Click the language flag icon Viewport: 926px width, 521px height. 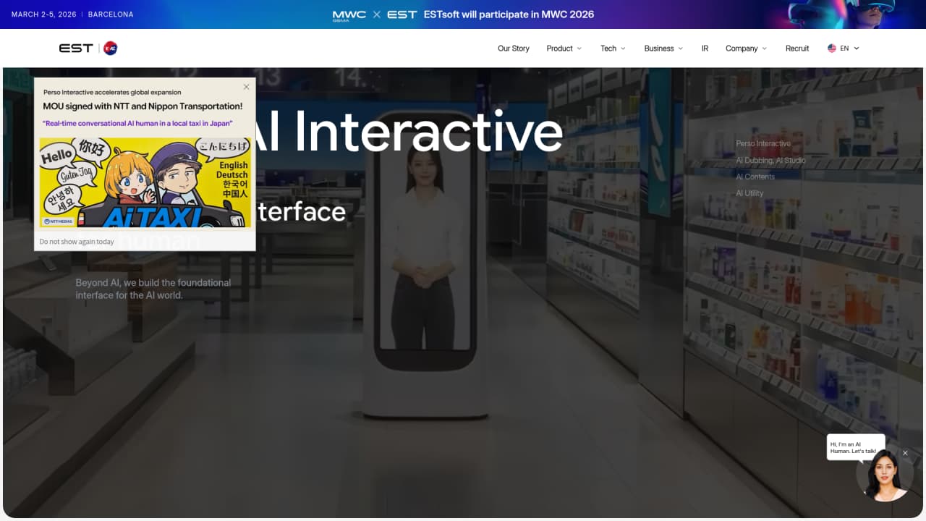[x=832, y=48]
